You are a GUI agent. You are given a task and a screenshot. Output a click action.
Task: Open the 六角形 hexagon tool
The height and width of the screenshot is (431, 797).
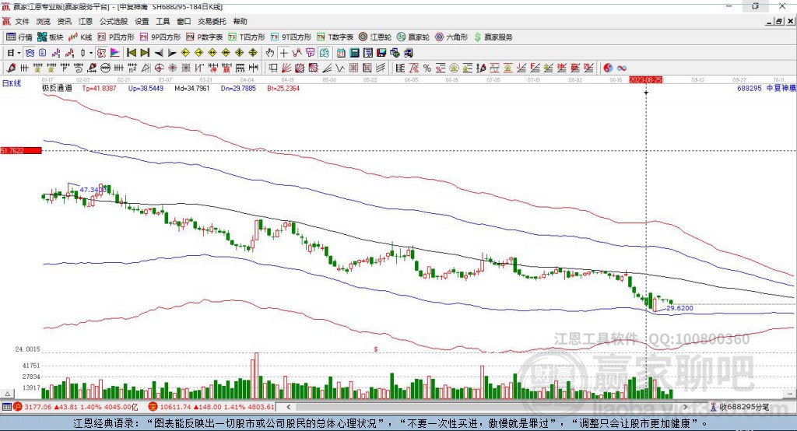coord(451,37)
